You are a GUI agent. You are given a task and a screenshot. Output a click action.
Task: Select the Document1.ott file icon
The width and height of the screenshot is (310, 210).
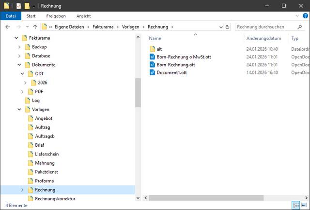[x=152, y=72]
